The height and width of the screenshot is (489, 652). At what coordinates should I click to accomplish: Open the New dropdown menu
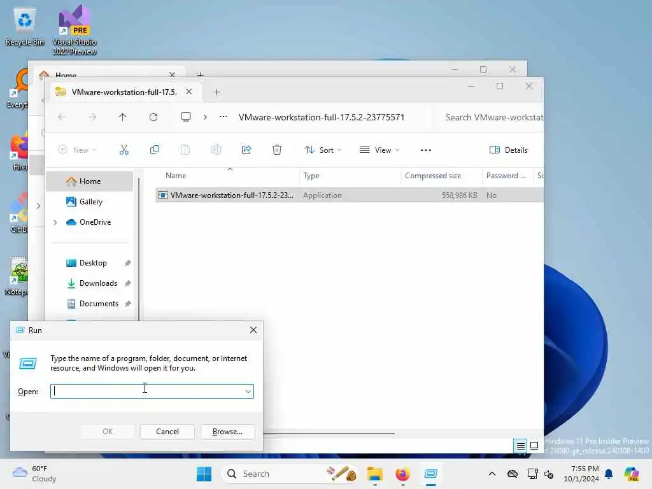tap(77, 150)
